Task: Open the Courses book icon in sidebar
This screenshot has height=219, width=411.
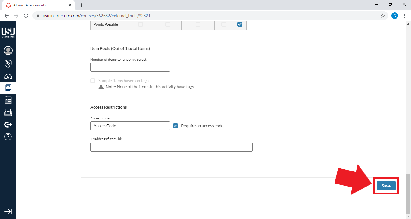Action: (8, 88)
